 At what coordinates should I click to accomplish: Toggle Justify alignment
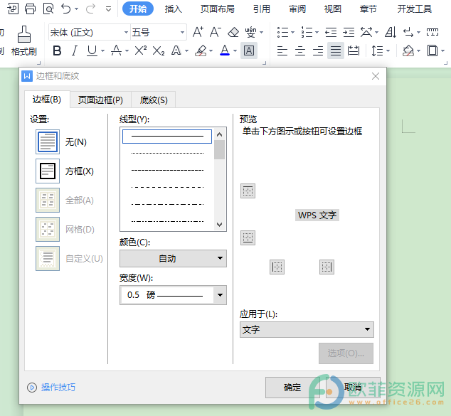coord(336,51)
